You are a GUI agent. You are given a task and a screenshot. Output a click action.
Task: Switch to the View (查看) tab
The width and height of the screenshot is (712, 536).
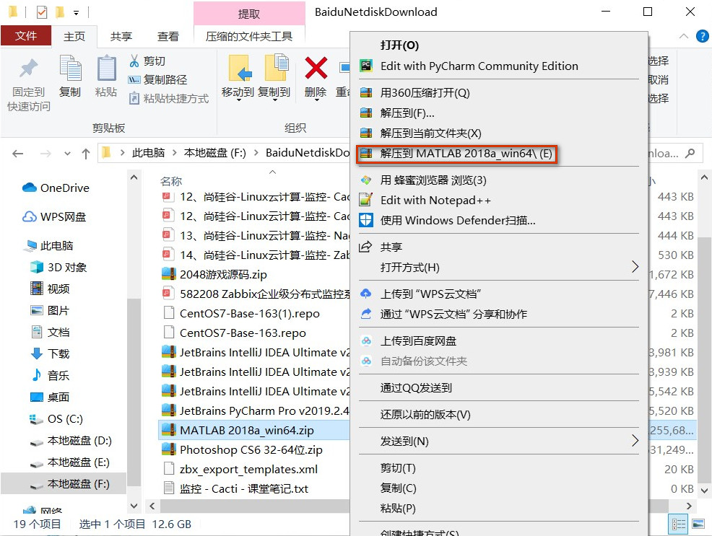[x=168, y=36]
